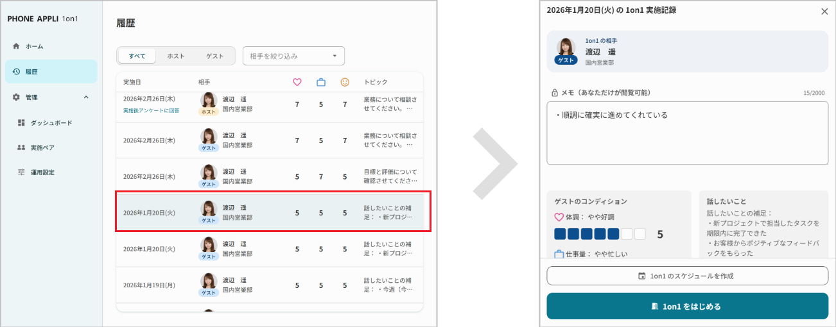Click 1on1 のスケジュールを作成 button
Image resolution: width=836 pixels, height=327 pixels.
687,276
